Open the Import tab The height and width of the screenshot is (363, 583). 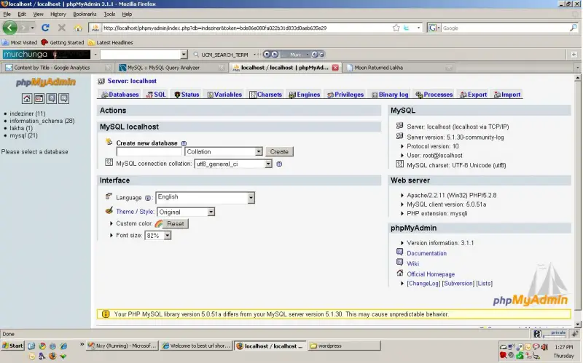(507, 95)
